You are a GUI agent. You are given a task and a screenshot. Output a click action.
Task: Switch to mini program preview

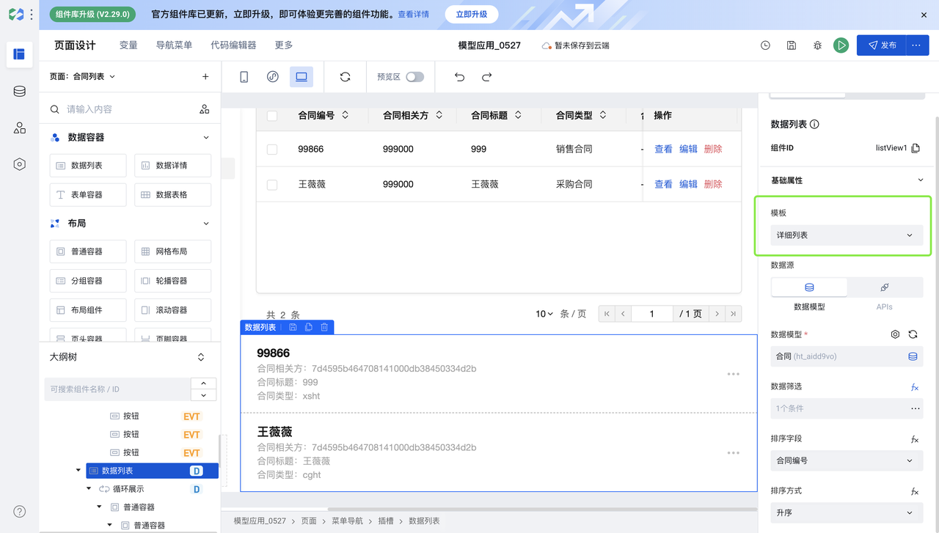pos(273,77)
